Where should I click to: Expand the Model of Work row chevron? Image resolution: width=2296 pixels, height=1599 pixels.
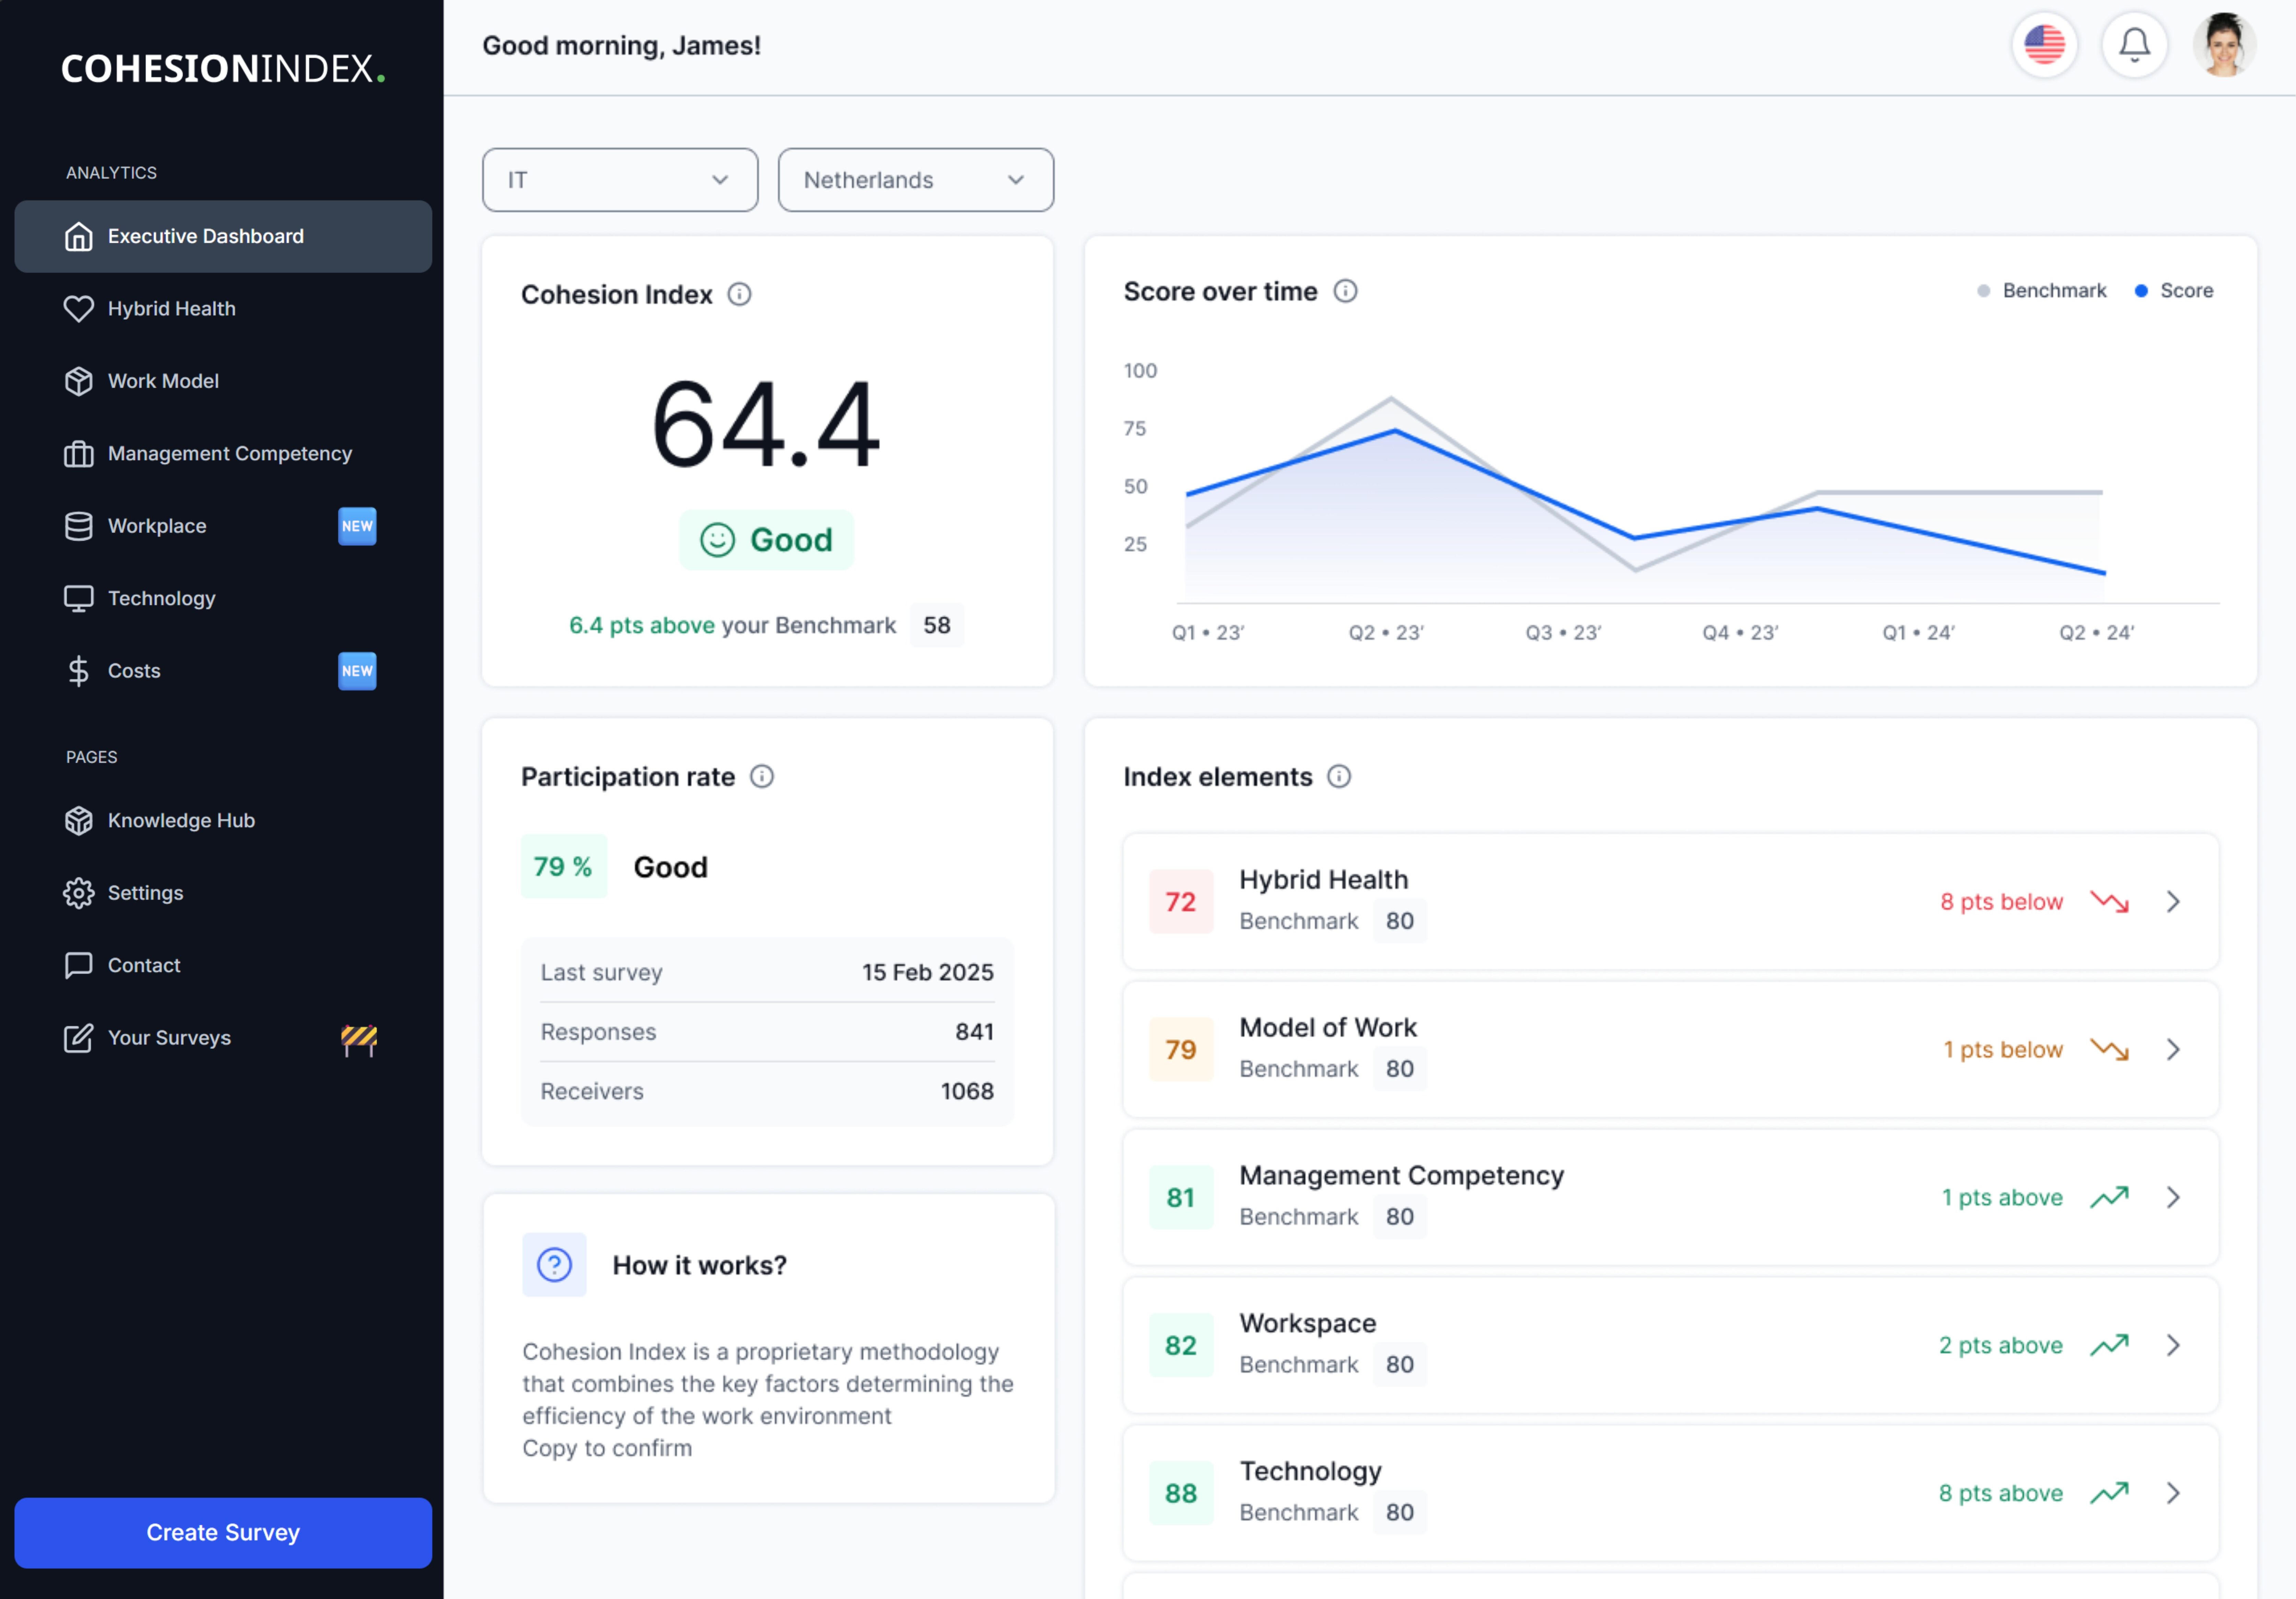[x=2173, y=1049]
